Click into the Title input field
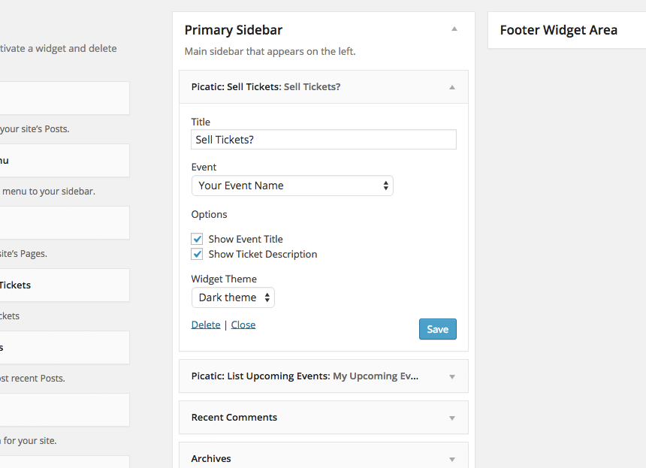This screenshot has width=646, height=468. coord(324,140)
